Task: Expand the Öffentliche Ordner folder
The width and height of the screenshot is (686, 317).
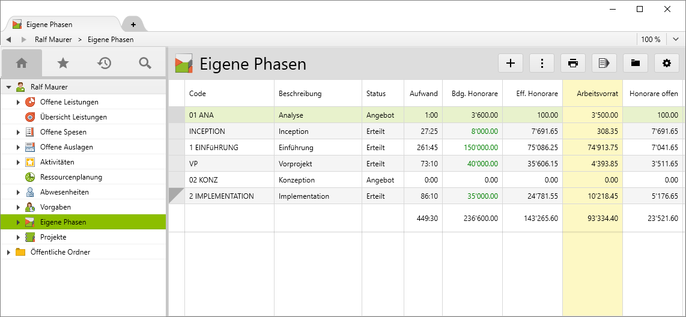Action: [8, 252]
